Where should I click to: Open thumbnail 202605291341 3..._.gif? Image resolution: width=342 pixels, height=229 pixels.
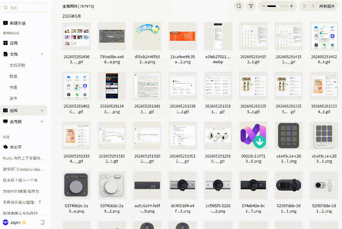(147, 86)
